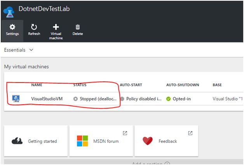Open Settings gear in toolbar

[x=12, y=27]
